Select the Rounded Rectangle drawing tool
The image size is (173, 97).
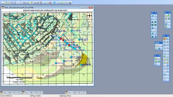pyautogui.click(x=156, y=25)
